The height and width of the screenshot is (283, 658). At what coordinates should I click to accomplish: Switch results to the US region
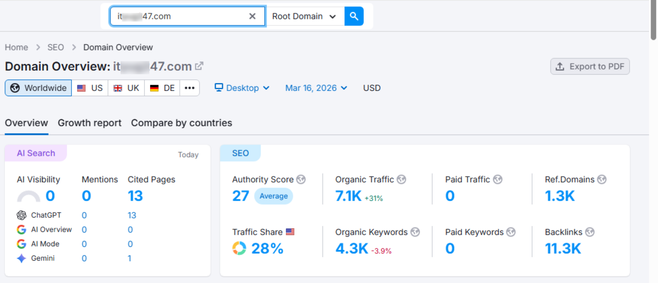click(89, 88)
